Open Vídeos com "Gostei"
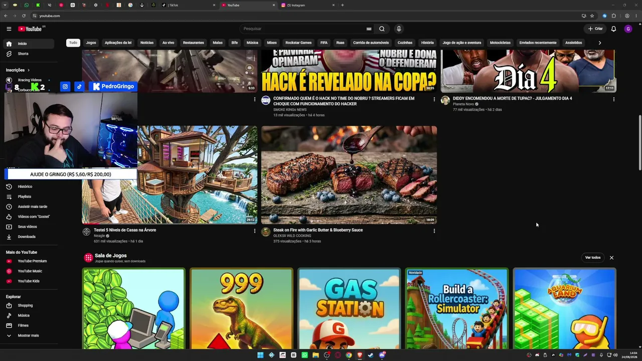The height and width of the screenshot is (361, 642). pyautogui.click(x=28, y=217)
